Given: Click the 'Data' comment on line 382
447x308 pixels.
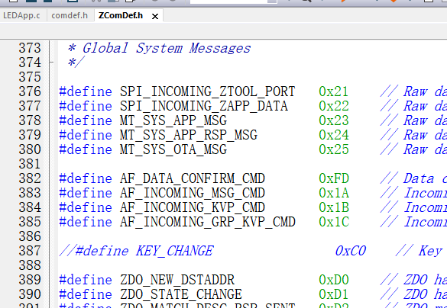Looking at the screenshot, I should tap(419, 178).
